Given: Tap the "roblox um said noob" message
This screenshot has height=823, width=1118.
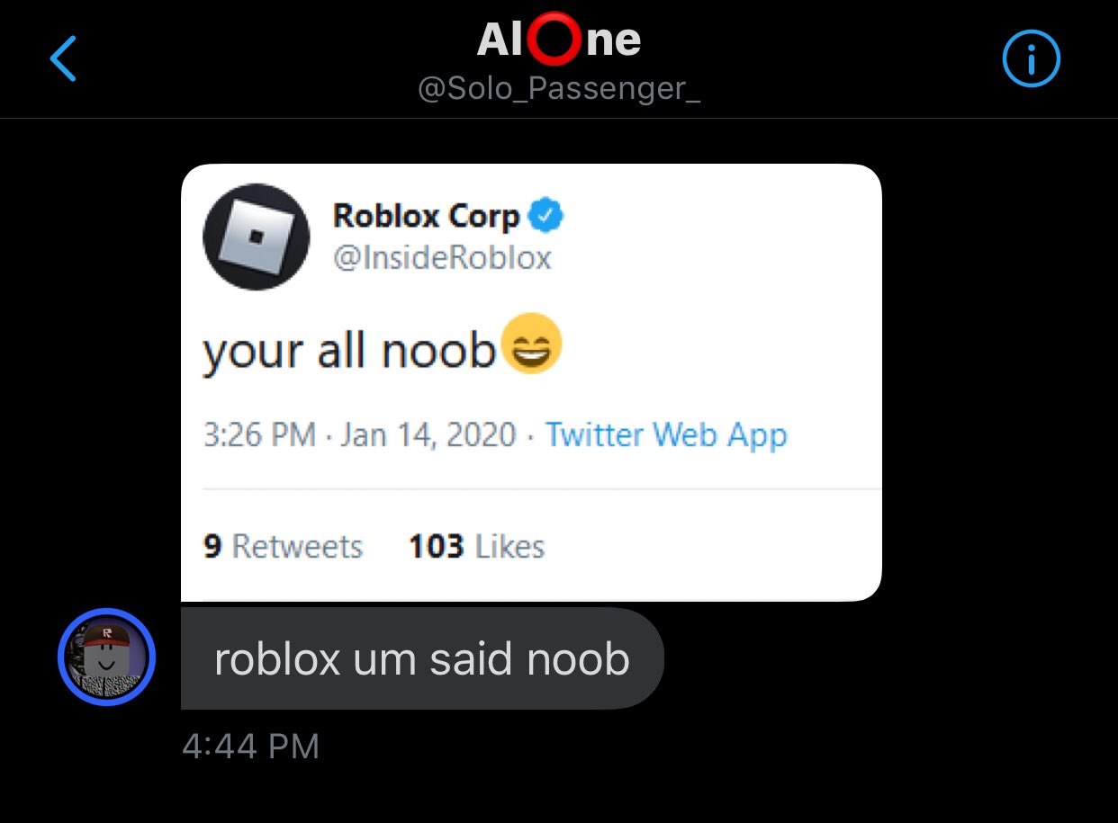Looking at the screenshot, I should tap(422, 659).
